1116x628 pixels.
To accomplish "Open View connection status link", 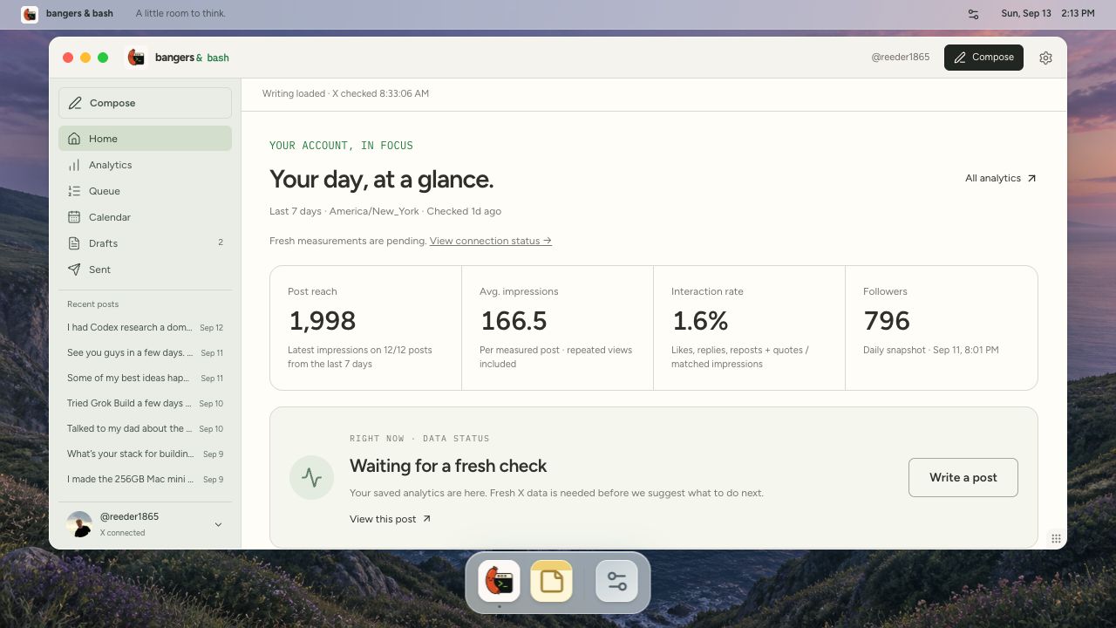I will coord(491,241).
